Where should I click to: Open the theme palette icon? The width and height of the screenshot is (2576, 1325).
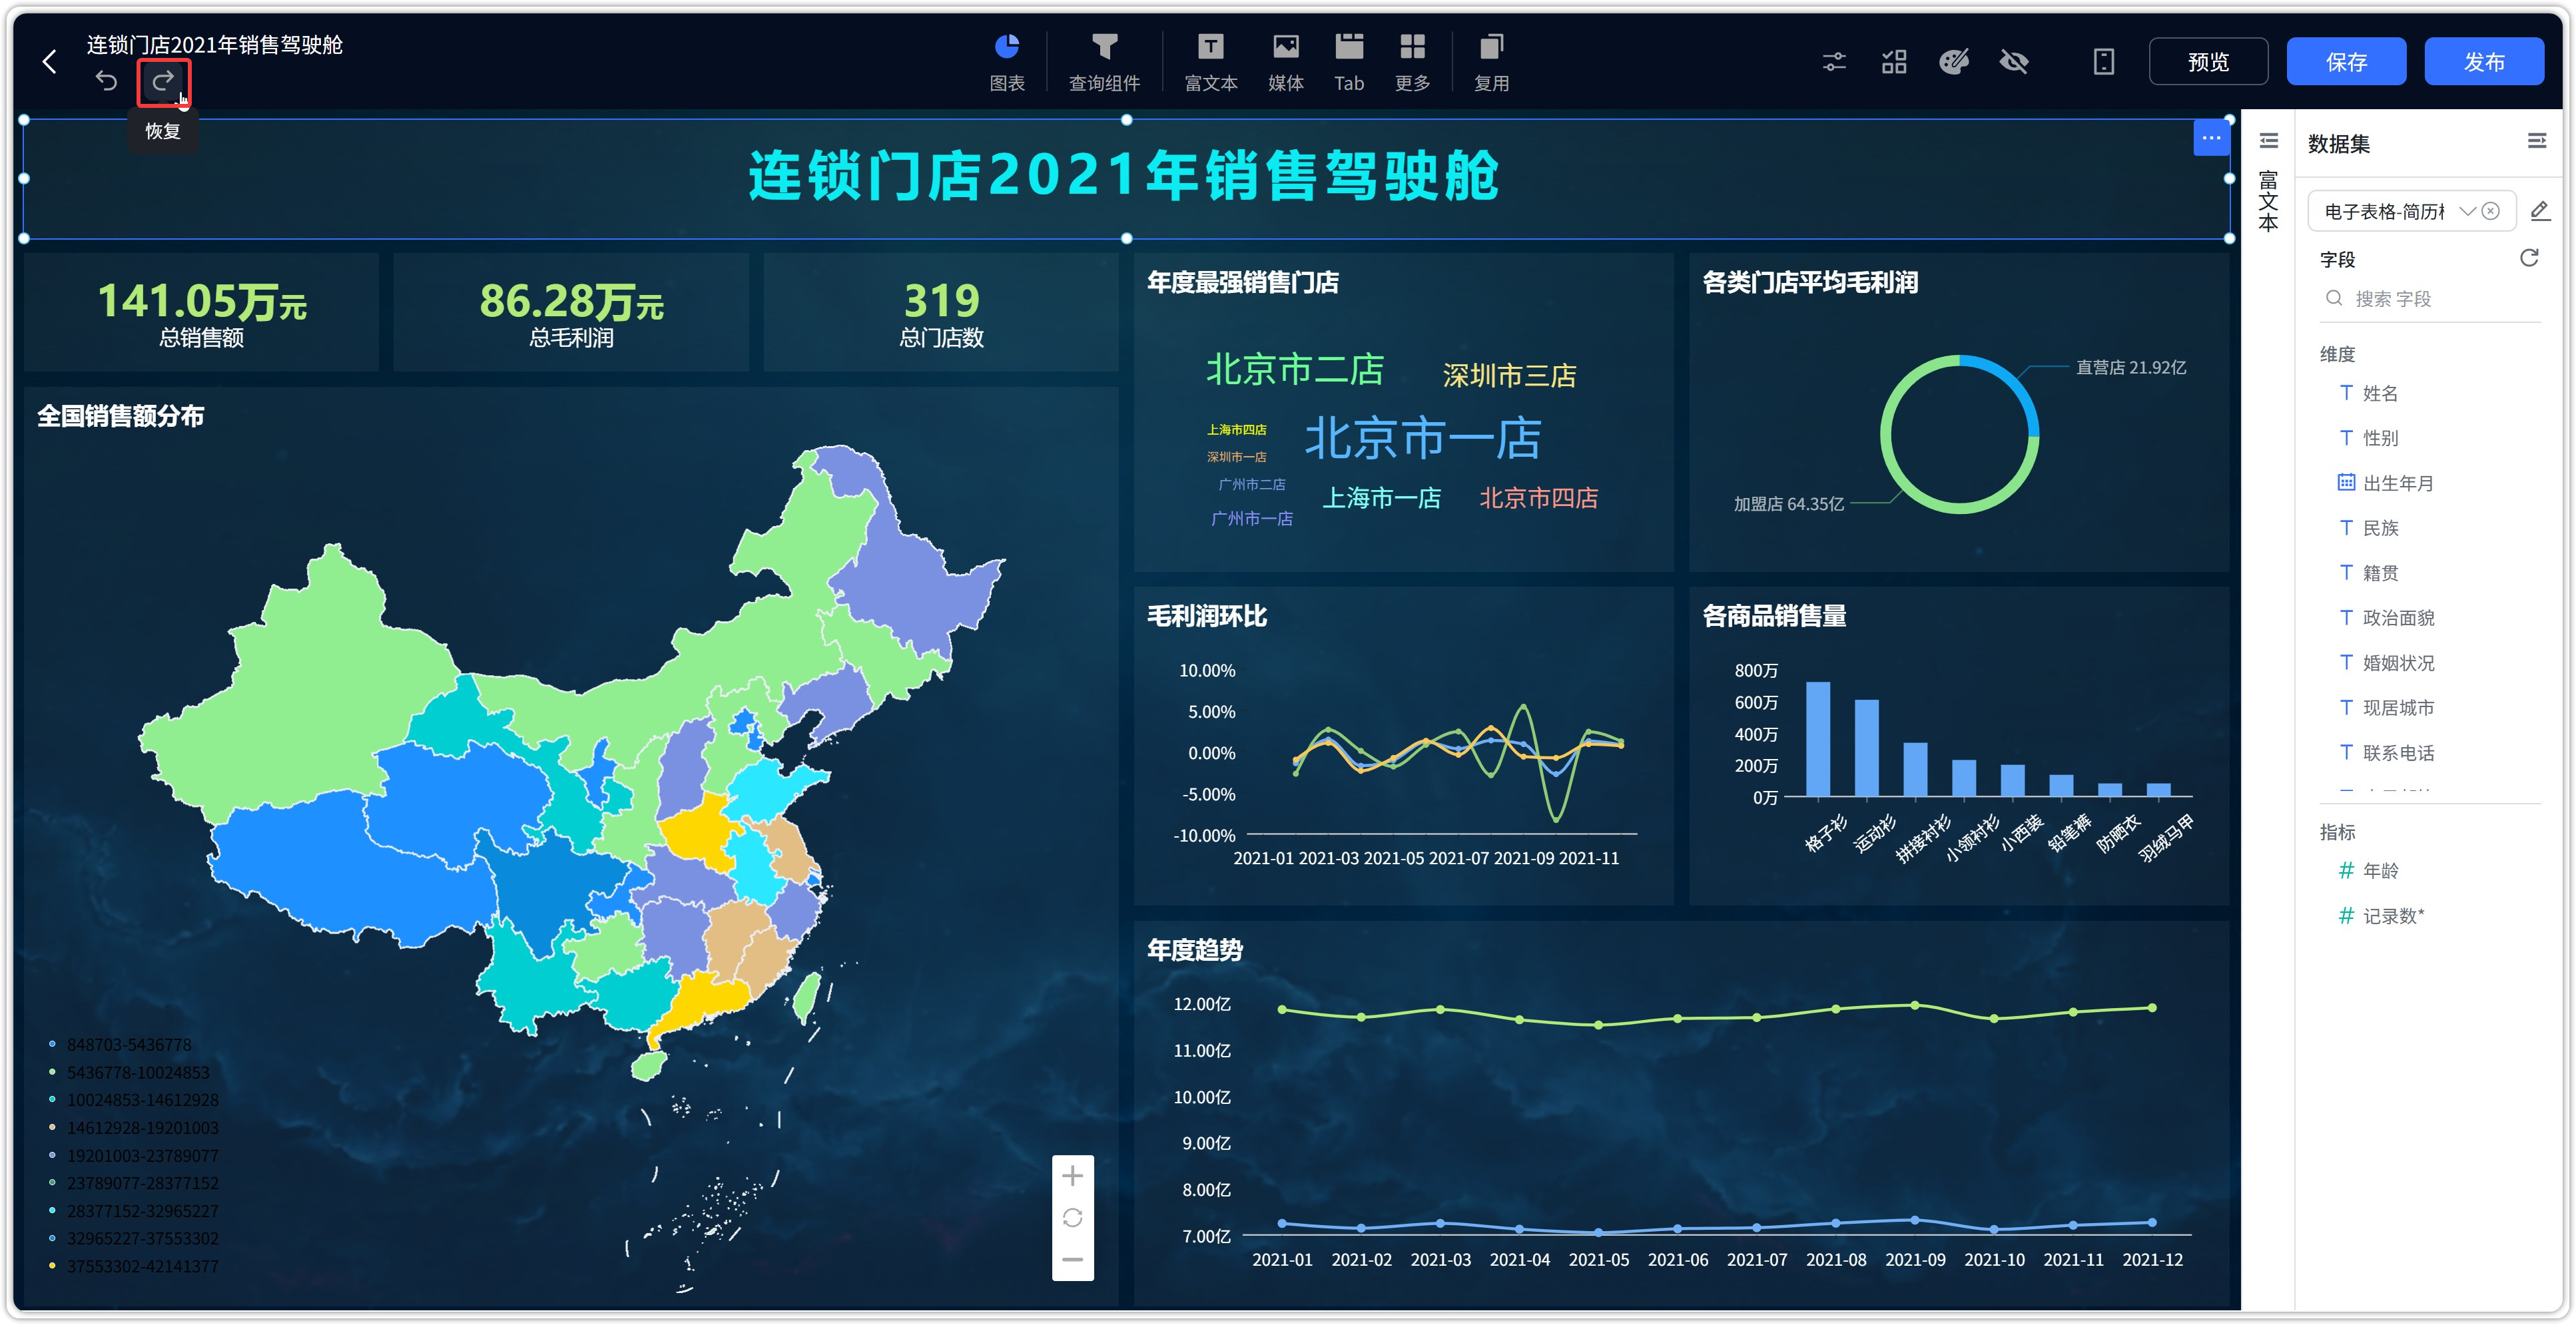(x=1954, y=62)
